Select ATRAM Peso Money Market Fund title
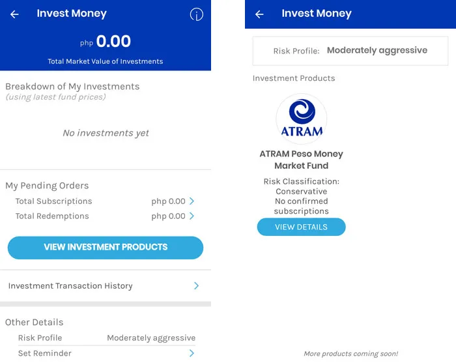The image size is (456, 363). tap(301, 160)
